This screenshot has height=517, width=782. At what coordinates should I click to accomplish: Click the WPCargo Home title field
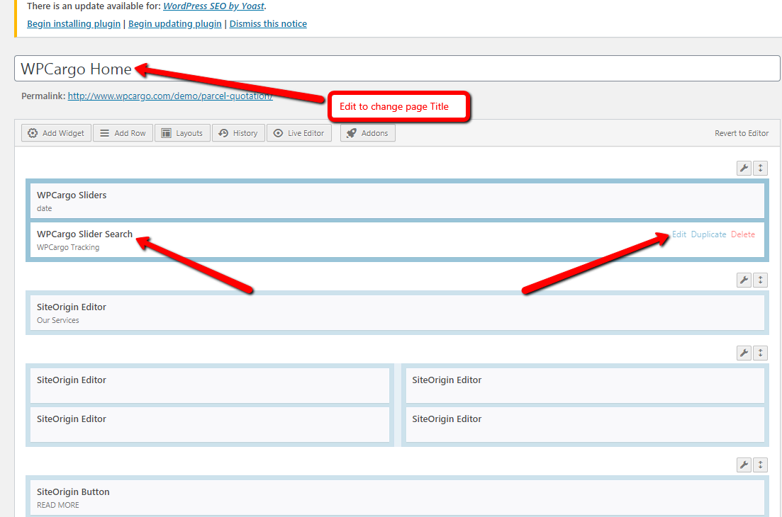pyautogui.click(x=397, y=68)
